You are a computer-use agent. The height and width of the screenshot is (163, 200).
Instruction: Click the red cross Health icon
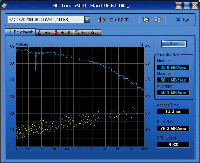56,33
